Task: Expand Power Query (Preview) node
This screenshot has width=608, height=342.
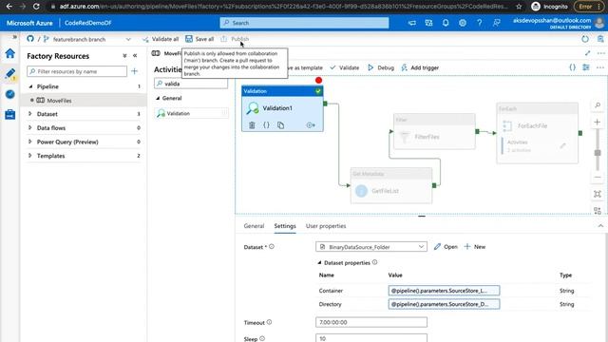Action: point(30,142)
